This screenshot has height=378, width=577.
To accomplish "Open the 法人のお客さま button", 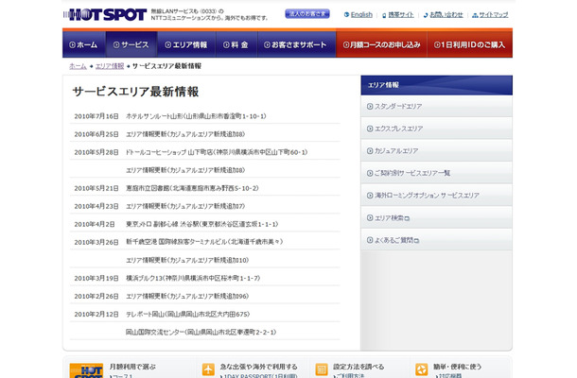I will (307, 14).
